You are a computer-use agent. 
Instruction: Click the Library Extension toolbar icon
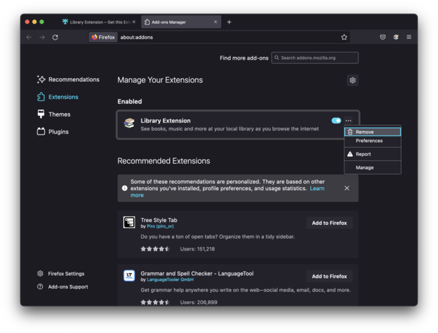396,37
